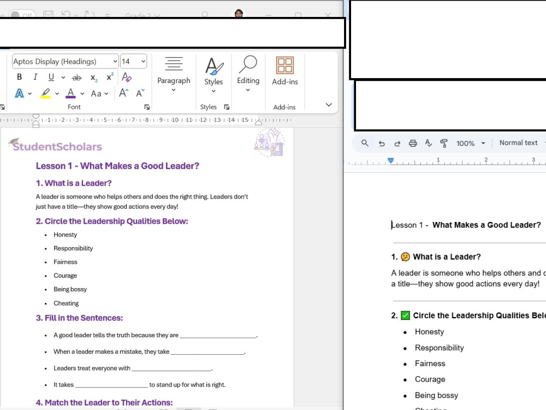Open the Aptos Display font name dropdown
The image size is (546, 410).
pos(115,61)
